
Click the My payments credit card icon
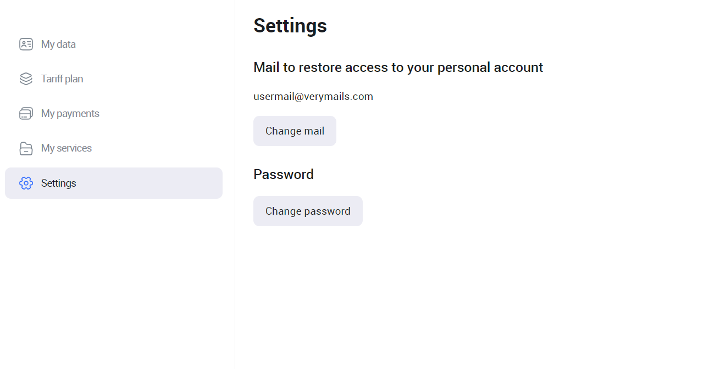[26, 114]
